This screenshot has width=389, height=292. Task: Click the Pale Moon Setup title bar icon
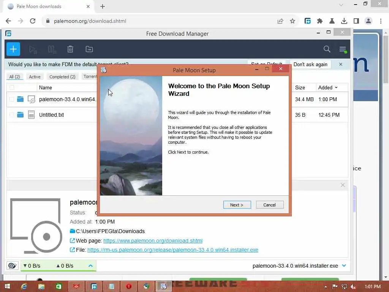(104, 70)
